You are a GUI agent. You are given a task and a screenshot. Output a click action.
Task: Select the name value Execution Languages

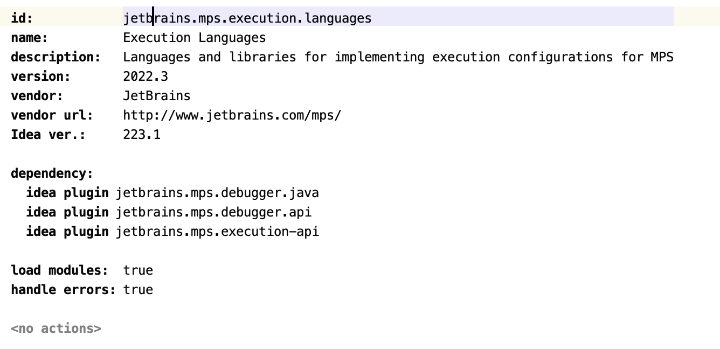pyautogui.click(x=194, y=38)
